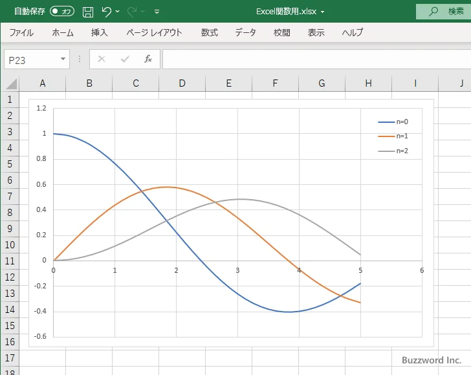This screenshot has width=471, height=375.
Task: Select row 1 header
Action: pyautogui.click(x=10, y=100)
